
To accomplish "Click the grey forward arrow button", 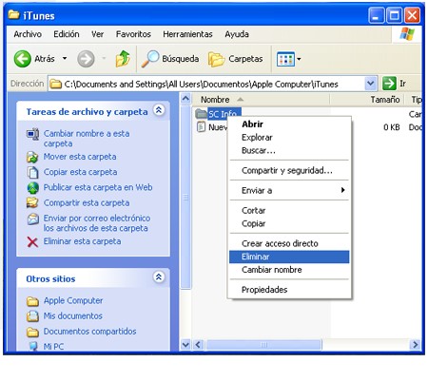I will point(86,59).
